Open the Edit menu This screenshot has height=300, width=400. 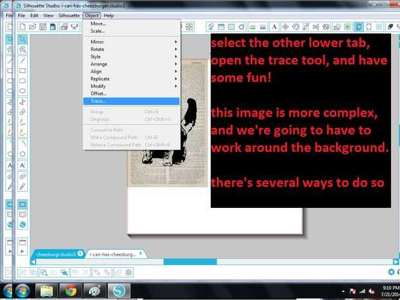34,15
